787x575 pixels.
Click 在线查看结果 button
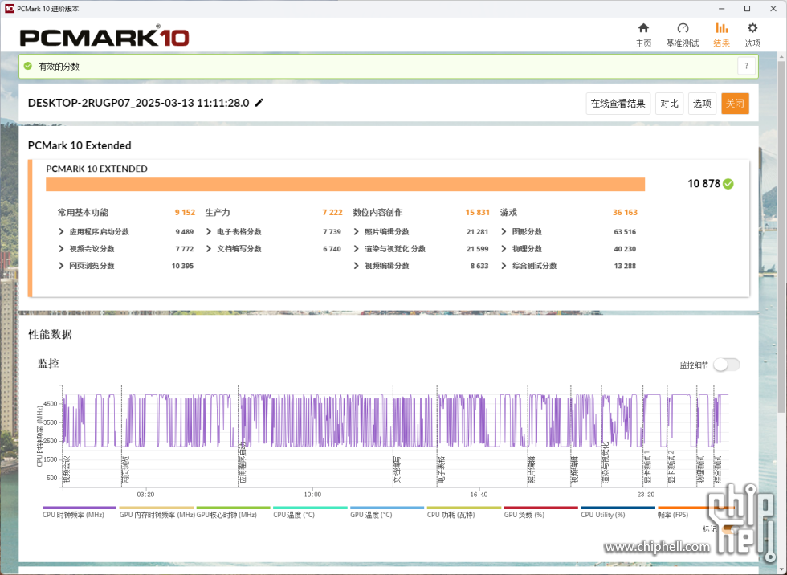tap(618, 104)
